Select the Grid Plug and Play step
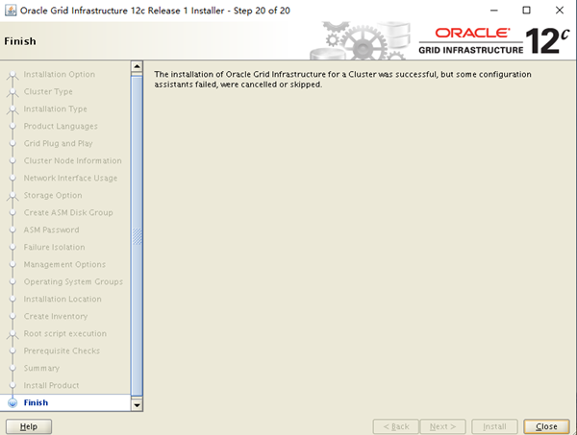577x435 pixels. point(58,143)
